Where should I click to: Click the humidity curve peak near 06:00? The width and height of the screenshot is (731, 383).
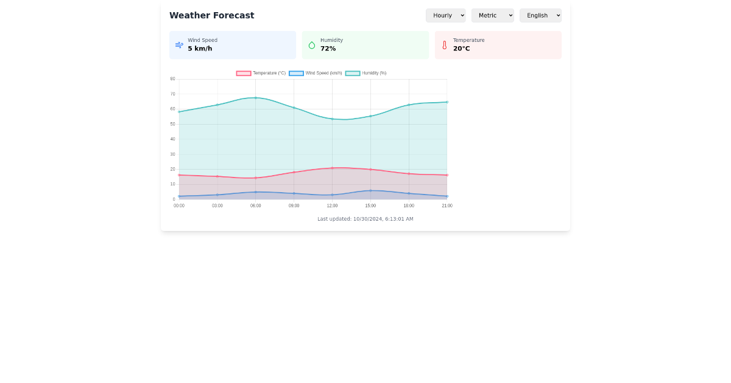click(255, 97)
